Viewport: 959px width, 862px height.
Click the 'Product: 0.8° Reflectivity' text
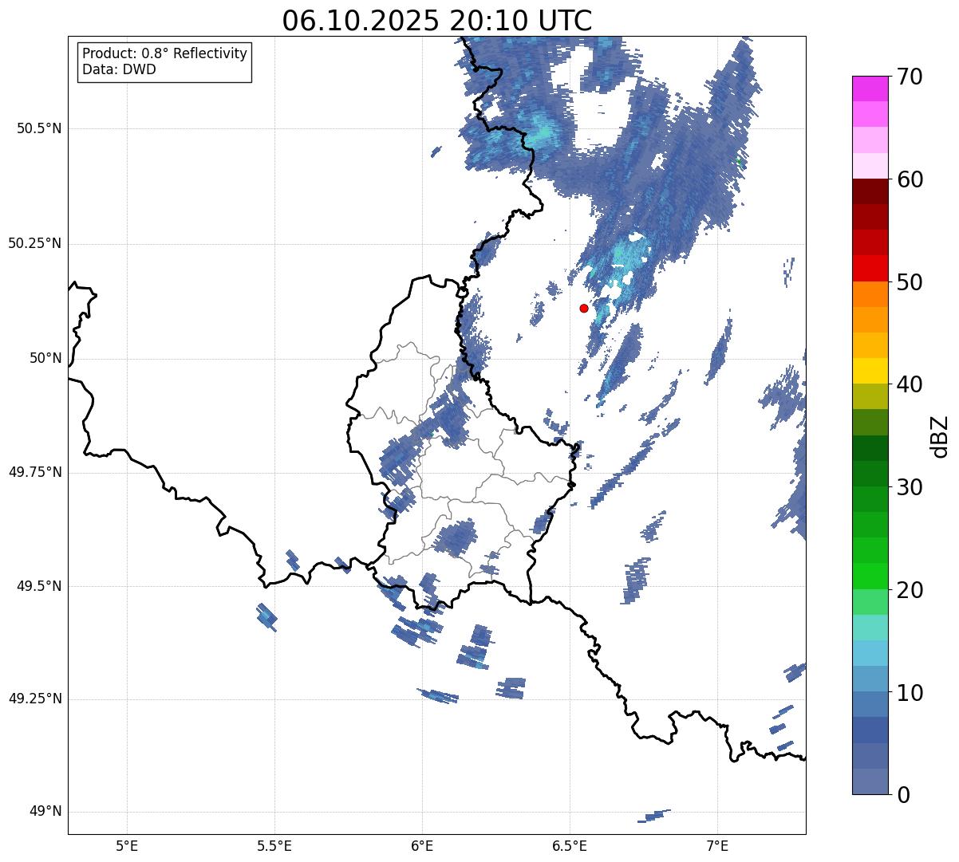click(165, 53)
